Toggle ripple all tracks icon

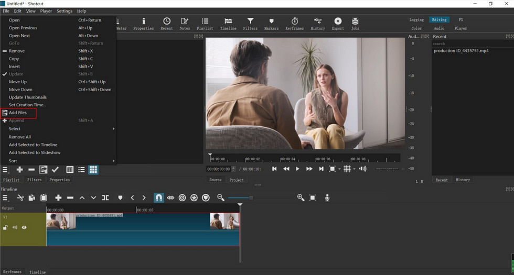pos(194,198)
